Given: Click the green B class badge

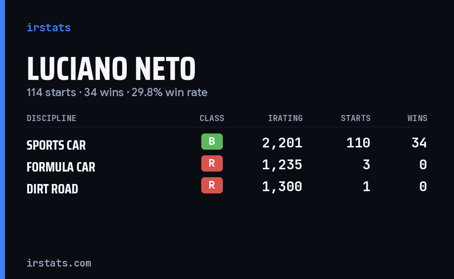Looking at the screenshot, I should 212,141.
